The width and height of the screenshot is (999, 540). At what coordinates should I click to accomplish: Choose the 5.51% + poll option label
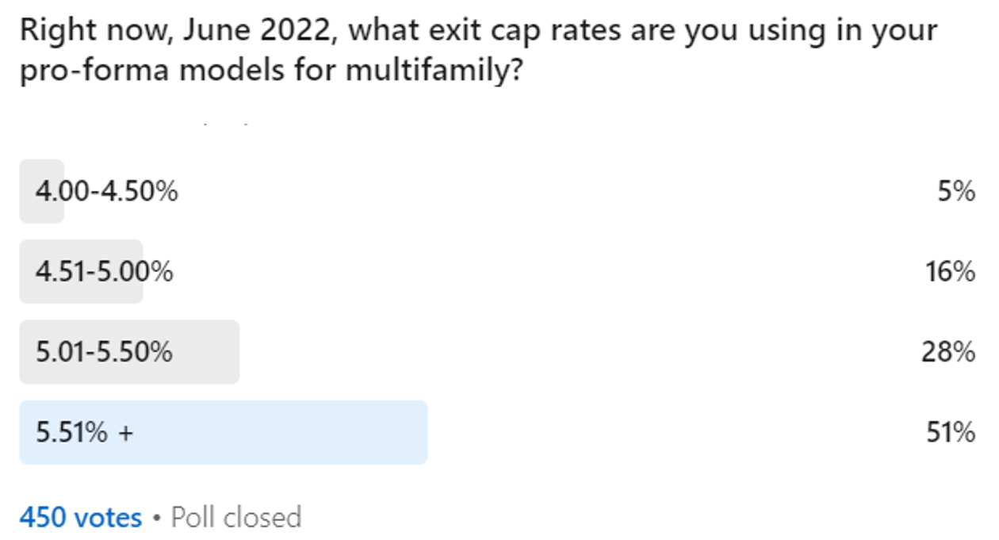[84, 432]
